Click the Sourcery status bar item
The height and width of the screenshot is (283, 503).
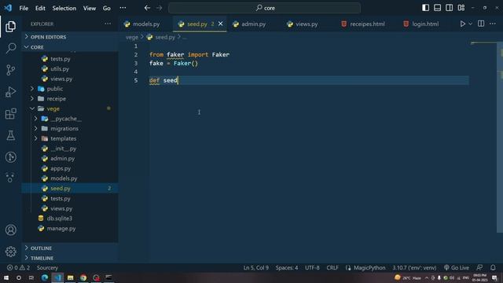click(47, 267)
